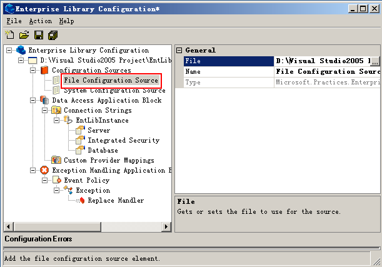Click the Replace Handler node icon
Screen dimensions: 382x267
click(81, 200)
